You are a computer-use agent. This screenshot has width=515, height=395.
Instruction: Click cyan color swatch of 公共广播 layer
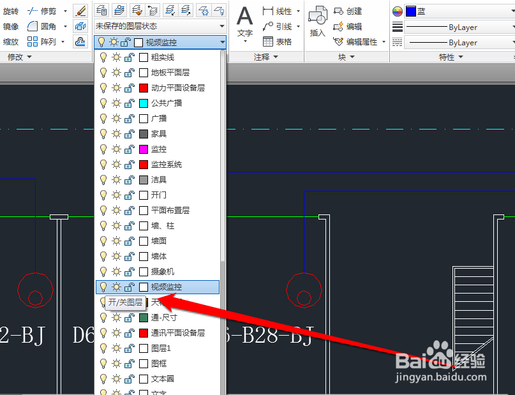144,103
